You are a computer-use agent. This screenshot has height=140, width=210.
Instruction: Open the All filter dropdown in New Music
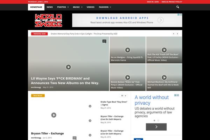click(124, 96)
